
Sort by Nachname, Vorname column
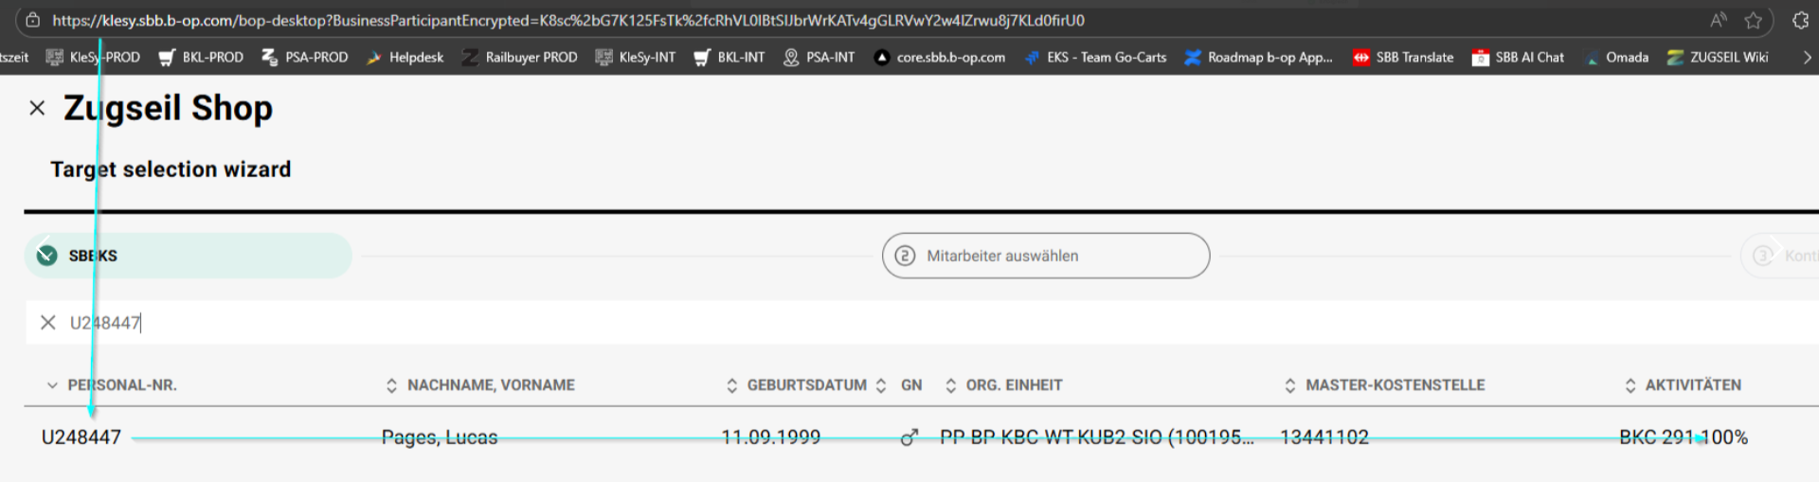(x=490, y=385)
